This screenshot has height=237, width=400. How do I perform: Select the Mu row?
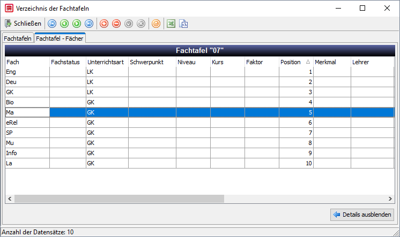point(200,143)
